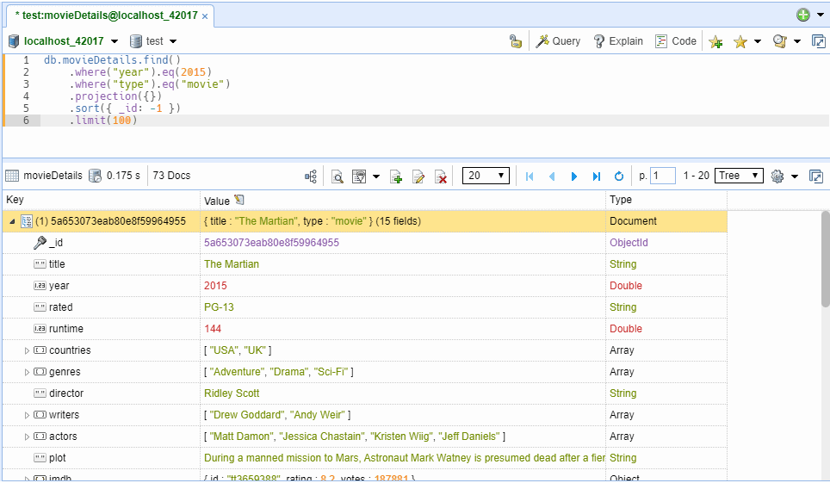The height and width of the screenshot is (483, 830).
Task: Click the filter results icon
Action: click(x=359, y=176)
